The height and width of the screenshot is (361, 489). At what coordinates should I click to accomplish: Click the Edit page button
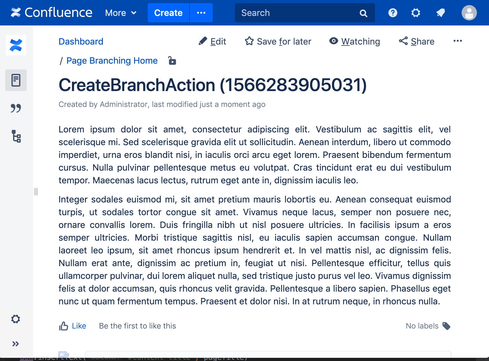pos(212,41)
